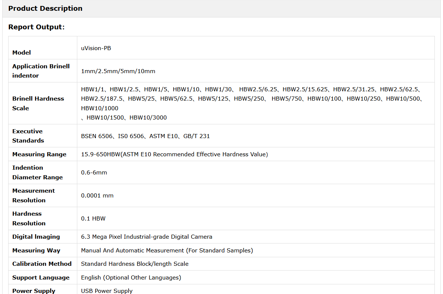The height and width of the screenshot is (294, 443).
Task: Click the 0.6-6mm indention diameter value
Action: coord(94,173)
